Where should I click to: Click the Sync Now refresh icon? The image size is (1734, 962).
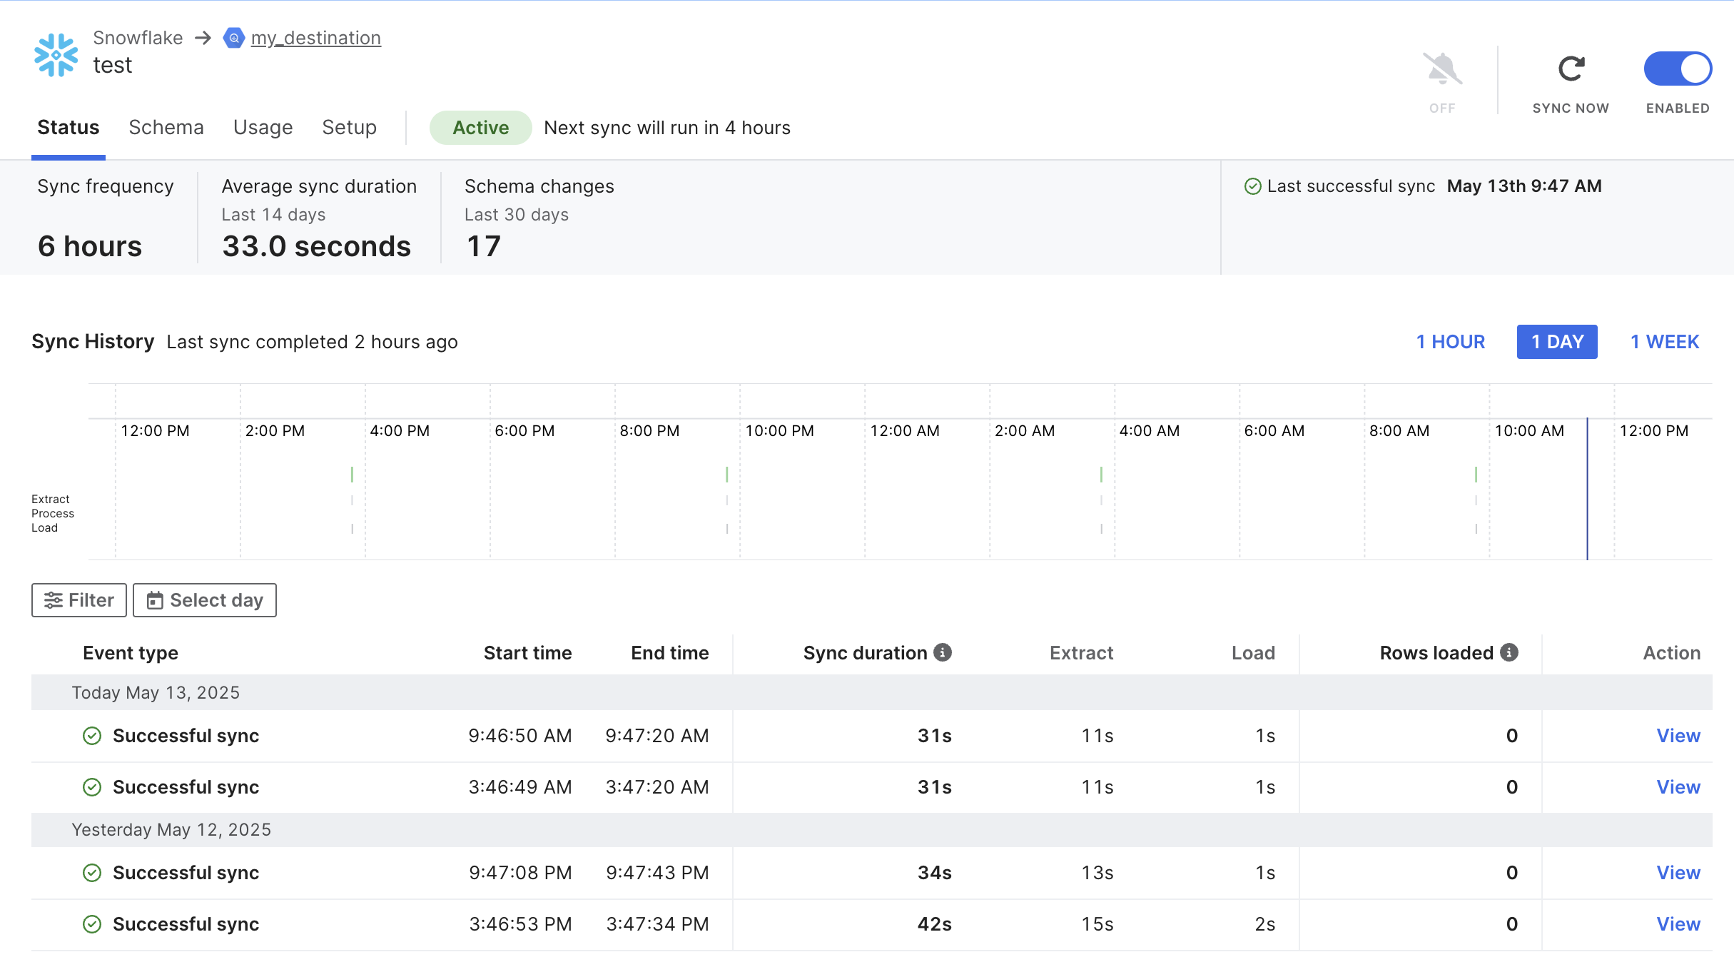coord(1571,69)
